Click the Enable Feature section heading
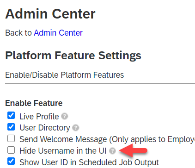The image size is (195, 168). 34,103
